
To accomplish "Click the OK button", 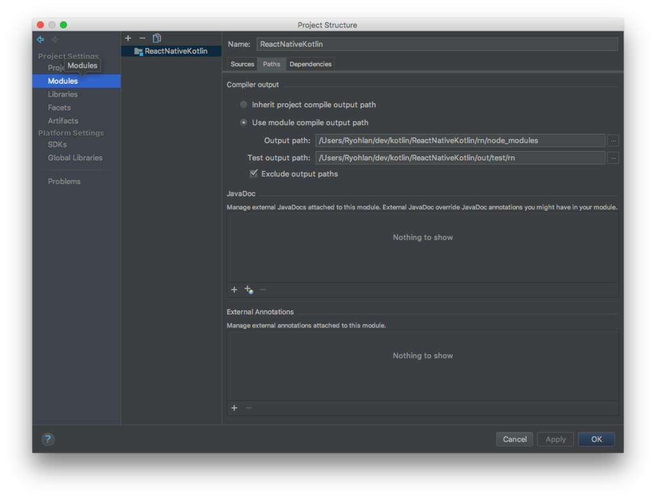I will [x=596, y=439].
